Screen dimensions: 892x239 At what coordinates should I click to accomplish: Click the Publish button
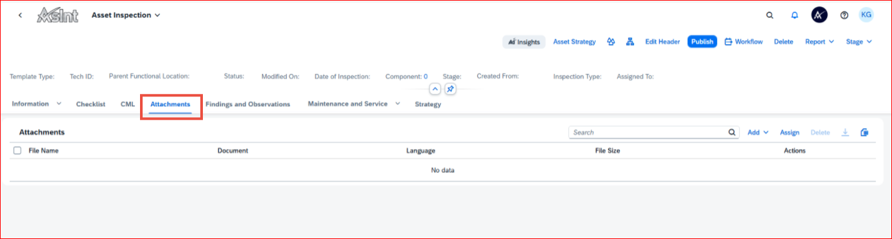click(702, 41)
